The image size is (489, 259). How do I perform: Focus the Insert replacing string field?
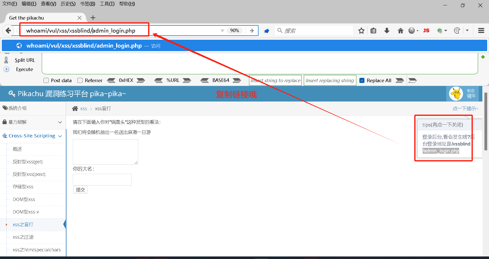(330, 80)
